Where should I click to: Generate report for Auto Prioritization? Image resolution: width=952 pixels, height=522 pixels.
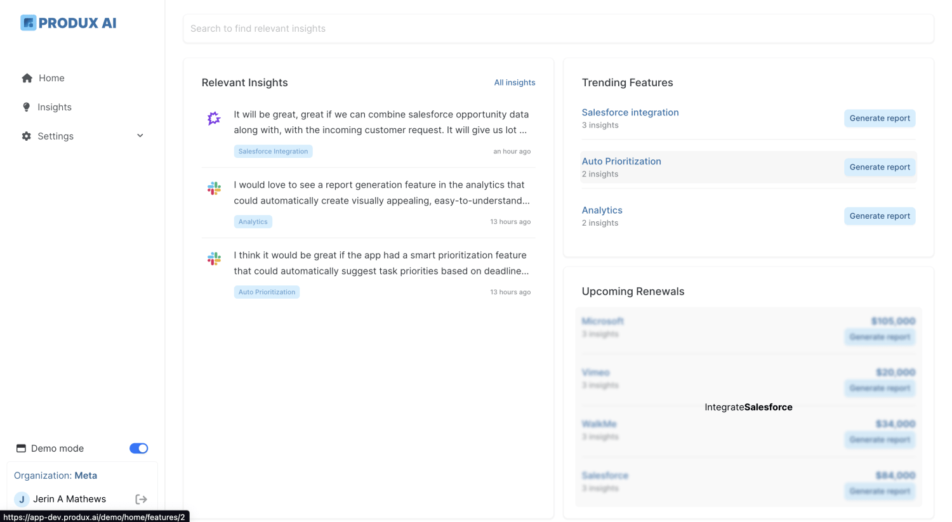point(879,167)
